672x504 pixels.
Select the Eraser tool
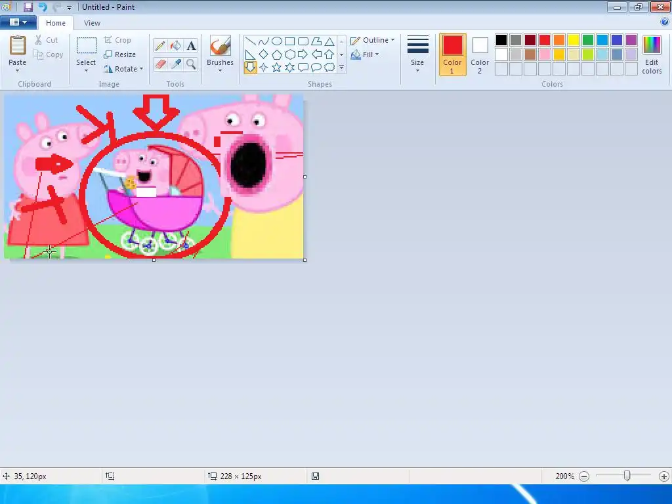click(x=160, y=64)
